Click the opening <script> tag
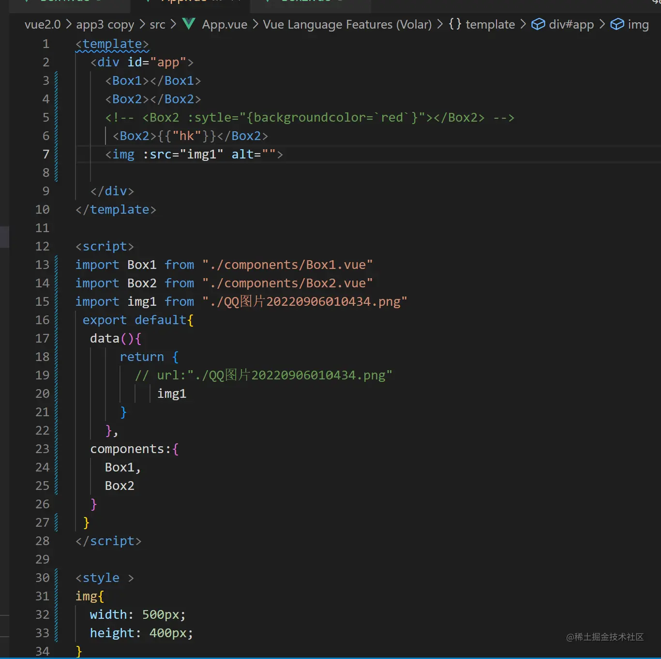Screen dimensions: 661x659 click(105, 247)
